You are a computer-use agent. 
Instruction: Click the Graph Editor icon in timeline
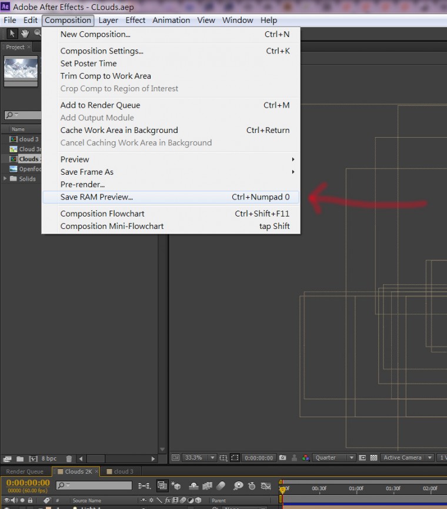coord(266,486)
